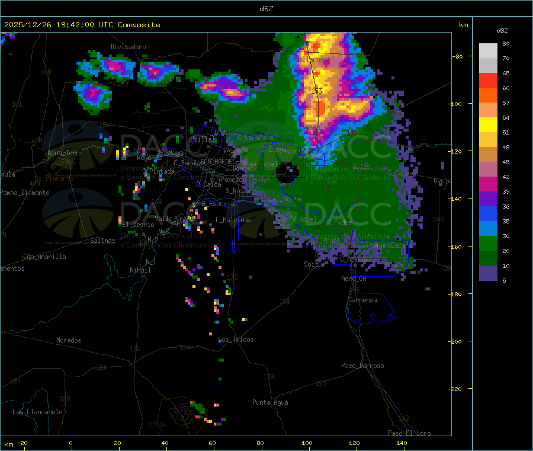Pick the light orange 54-57 dBZ swatch

488,110
